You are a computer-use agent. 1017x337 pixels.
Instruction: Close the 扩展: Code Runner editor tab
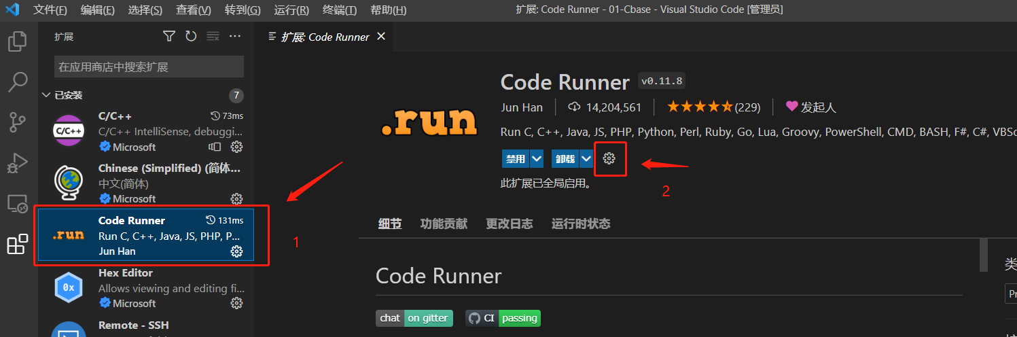click(381, 37)
